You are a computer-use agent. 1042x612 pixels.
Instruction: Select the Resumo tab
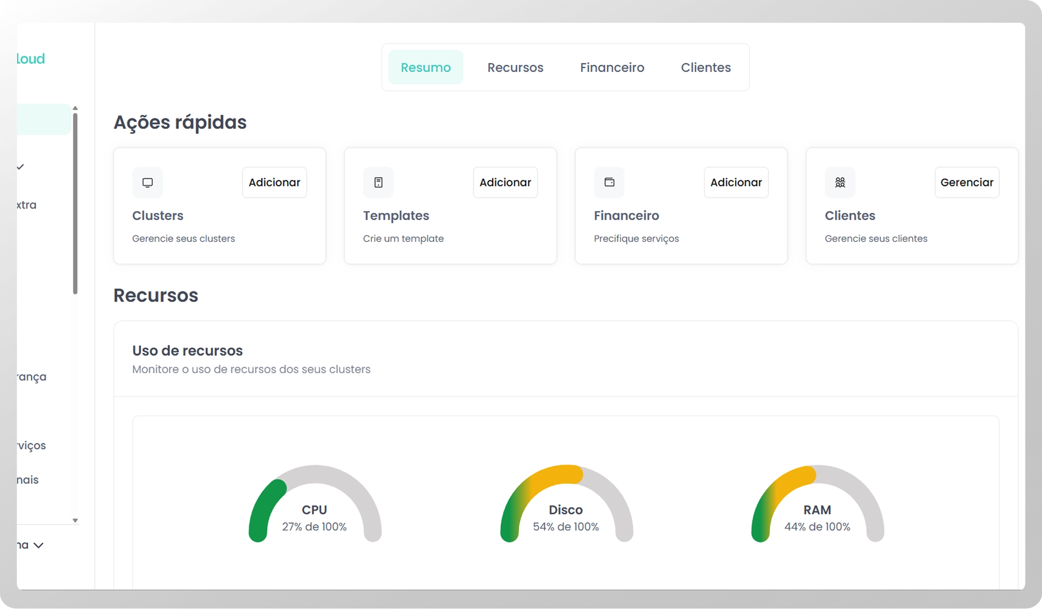click(x=426, y=67)
